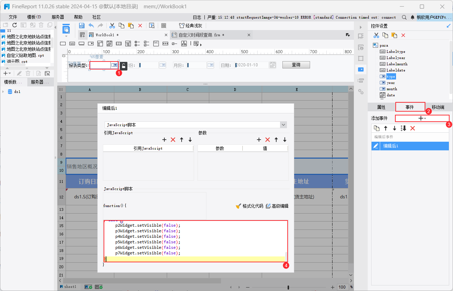The height and width of the screenshot is (291, 453).
Task: Copy the selected event in event list
Action: pos(377,128)
